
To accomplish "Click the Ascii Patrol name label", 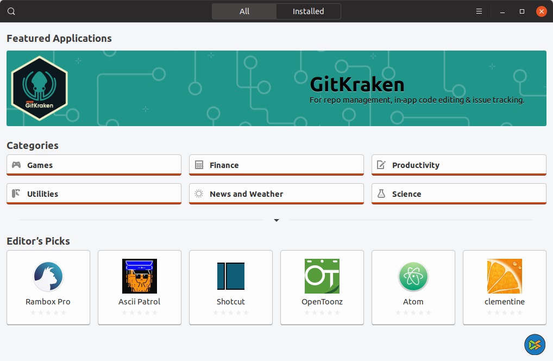I will coord(139,302).
